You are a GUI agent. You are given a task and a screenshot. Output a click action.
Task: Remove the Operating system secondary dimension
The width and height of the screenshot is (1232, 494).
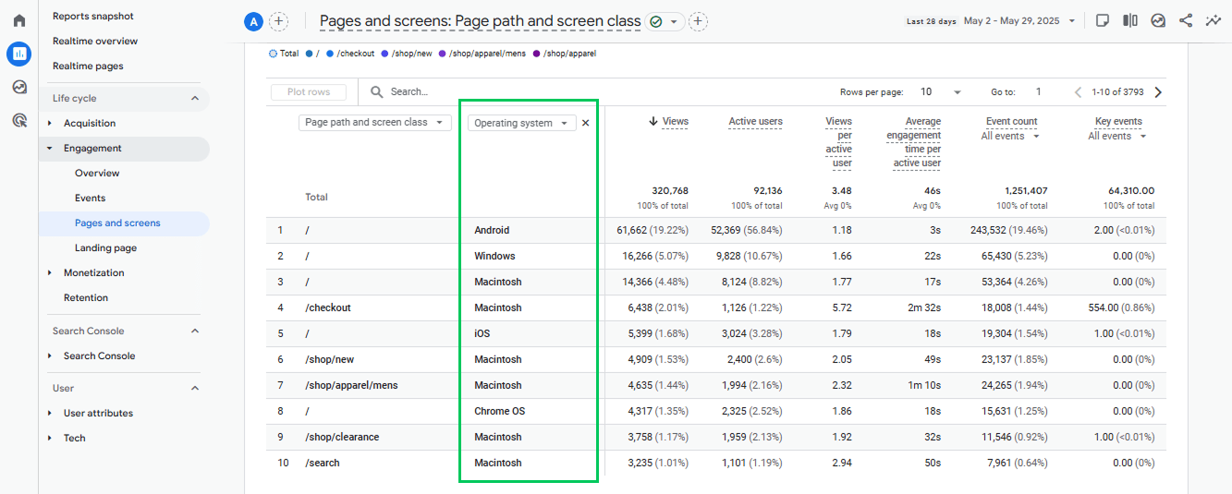[585, 123]
